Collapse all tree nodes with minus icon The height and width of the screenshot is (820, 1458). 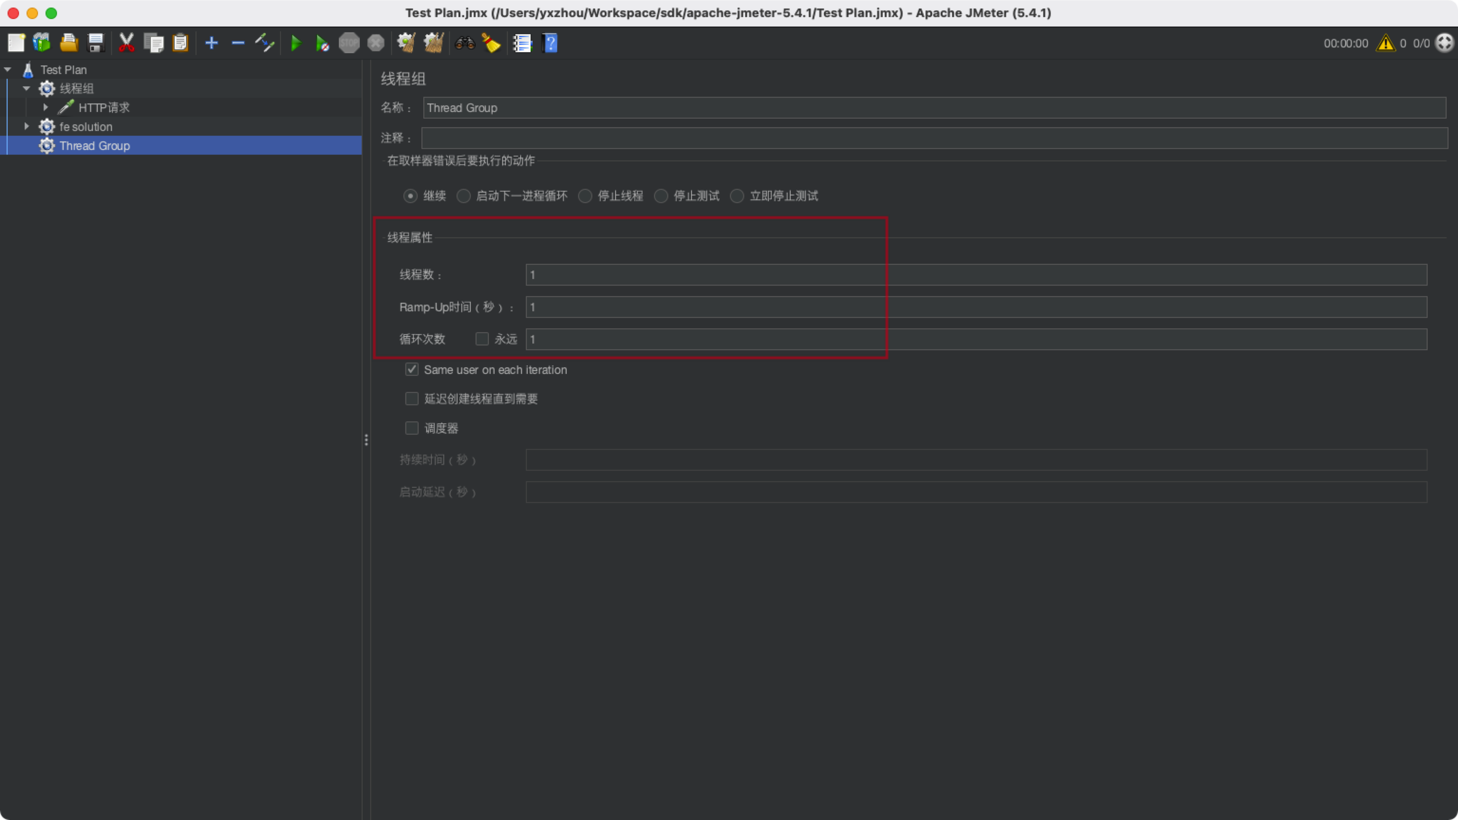click(238, 43)
